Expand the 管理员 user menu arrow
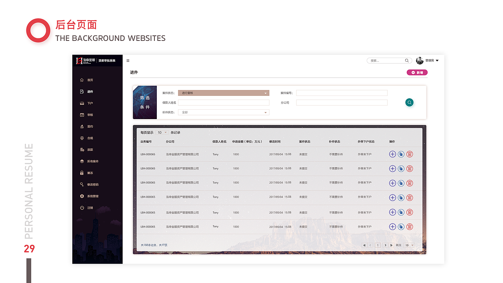 pos(437,61)
